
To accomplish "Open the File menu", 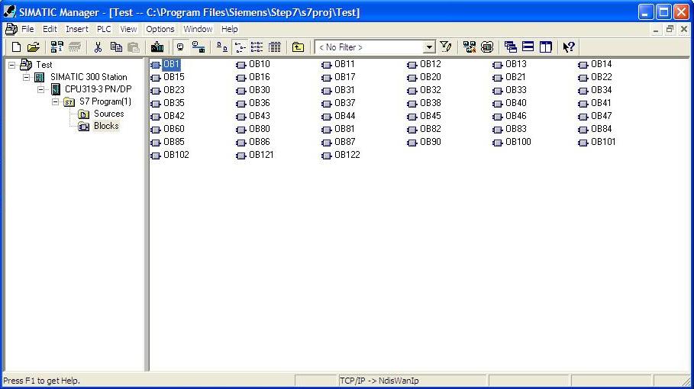I will 27,29.
